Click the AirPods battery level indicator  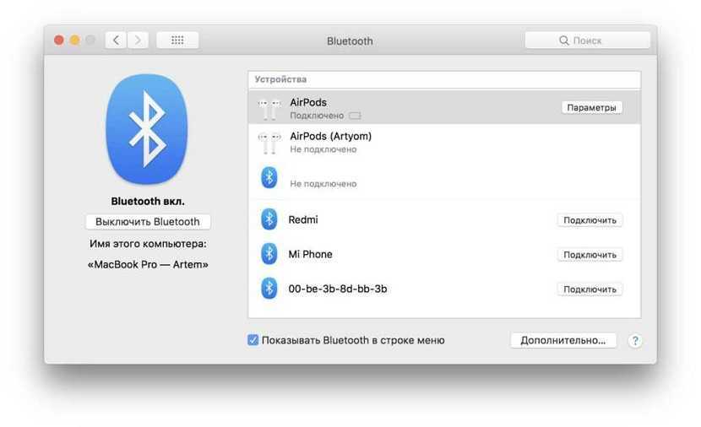[x=355, y=116]
